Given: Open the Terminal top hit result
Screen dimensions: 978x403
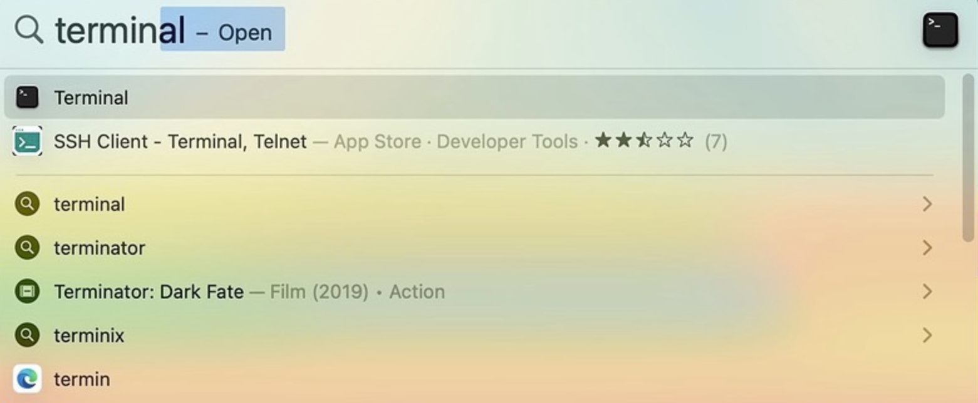Looking at the screenshot, I should point(91,98).
